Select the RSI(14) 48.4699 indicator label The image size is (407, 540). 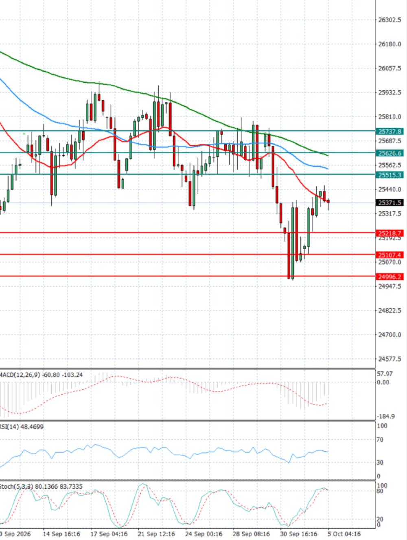pyautogui.click(x=22, y=427)
